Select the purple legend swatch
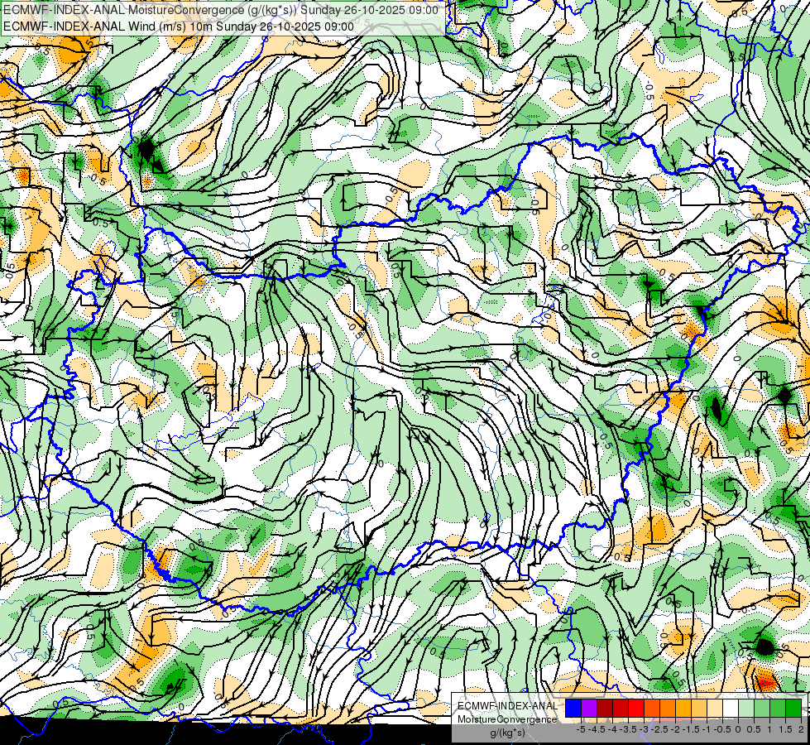This screenshot has width=810, height=745. (589, 709)
